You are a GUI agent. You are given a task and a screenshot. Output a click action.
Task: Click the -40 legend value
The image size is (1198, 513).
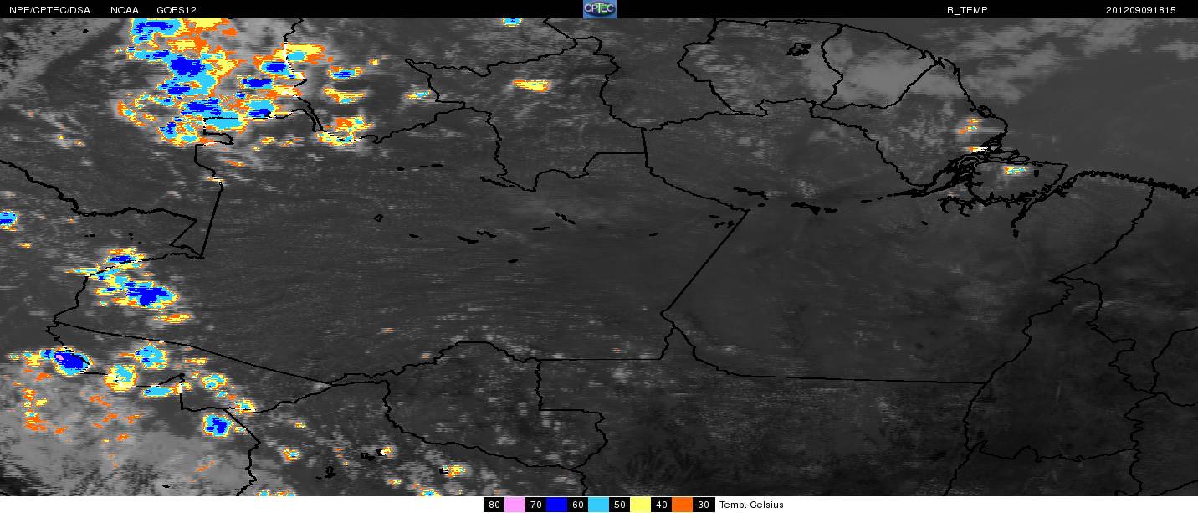(661, 505)
